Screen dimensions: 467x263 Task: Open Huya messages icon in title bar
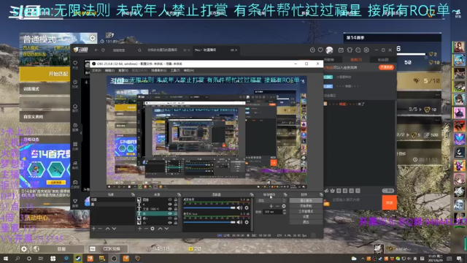coord(358,50)
